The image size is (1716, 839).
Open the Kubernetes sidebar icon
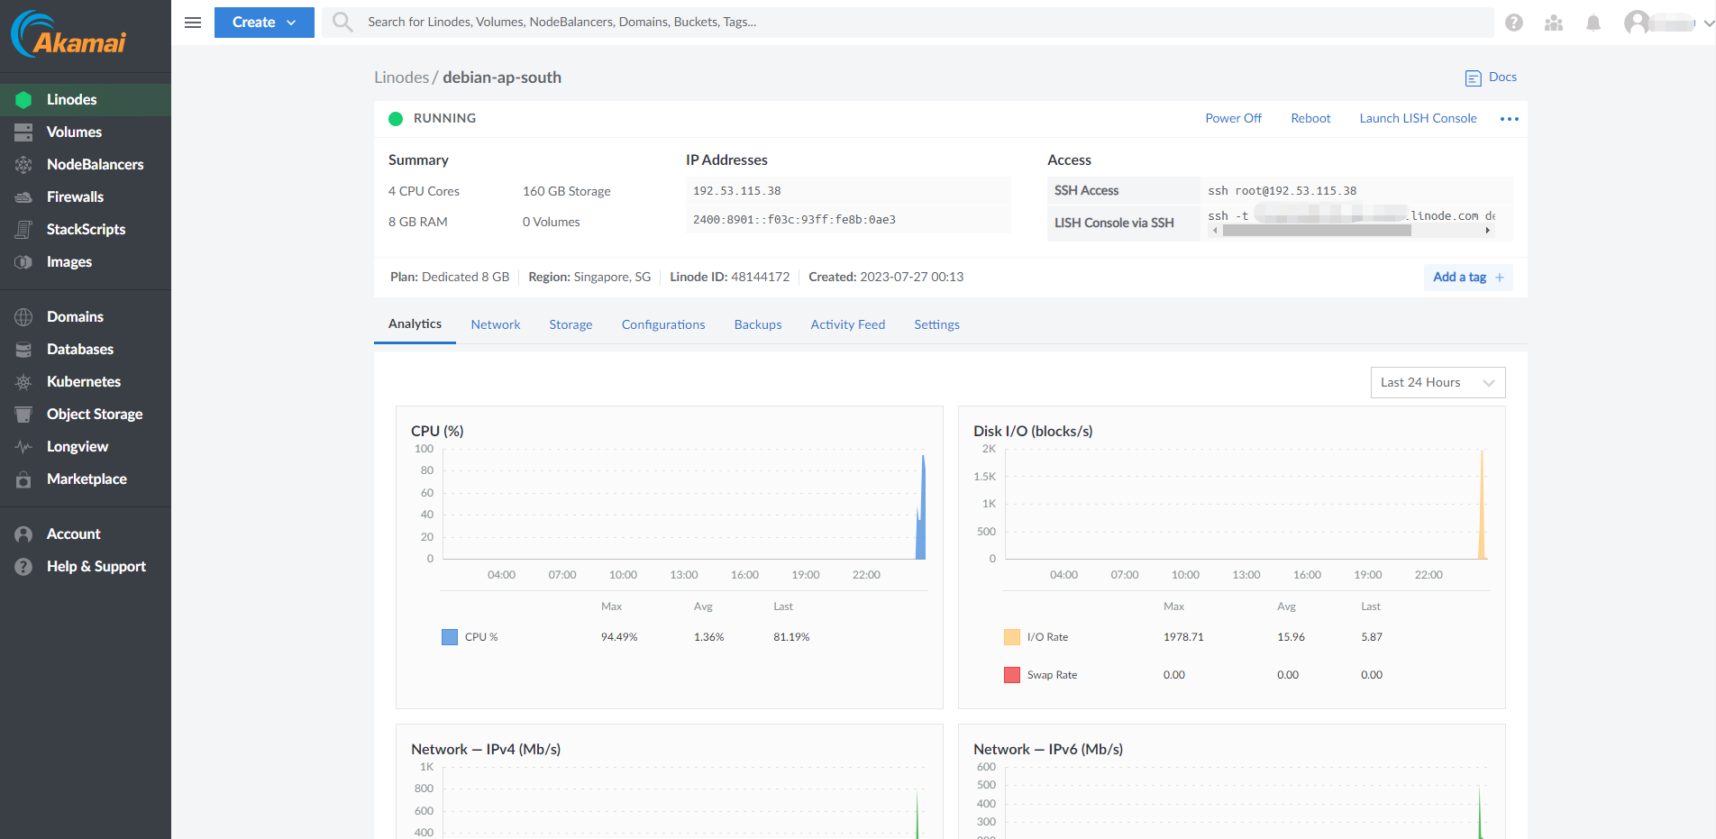pos(23,382)
